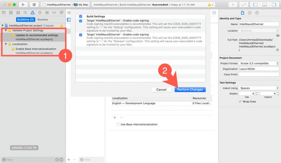Open the symbol navigator icon
This screenshot has height=163, width=281.
click(x=18, y=12)
